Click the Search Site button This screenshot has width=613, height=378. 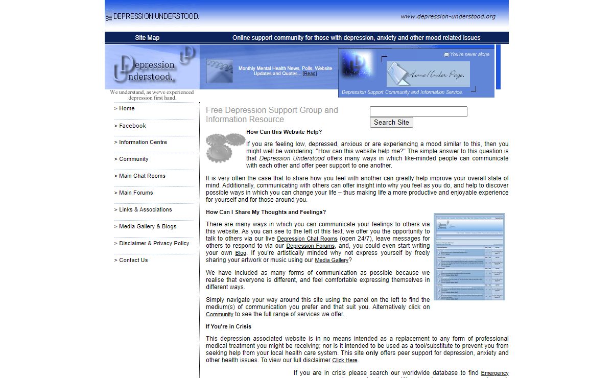click(x=391, y=123)
